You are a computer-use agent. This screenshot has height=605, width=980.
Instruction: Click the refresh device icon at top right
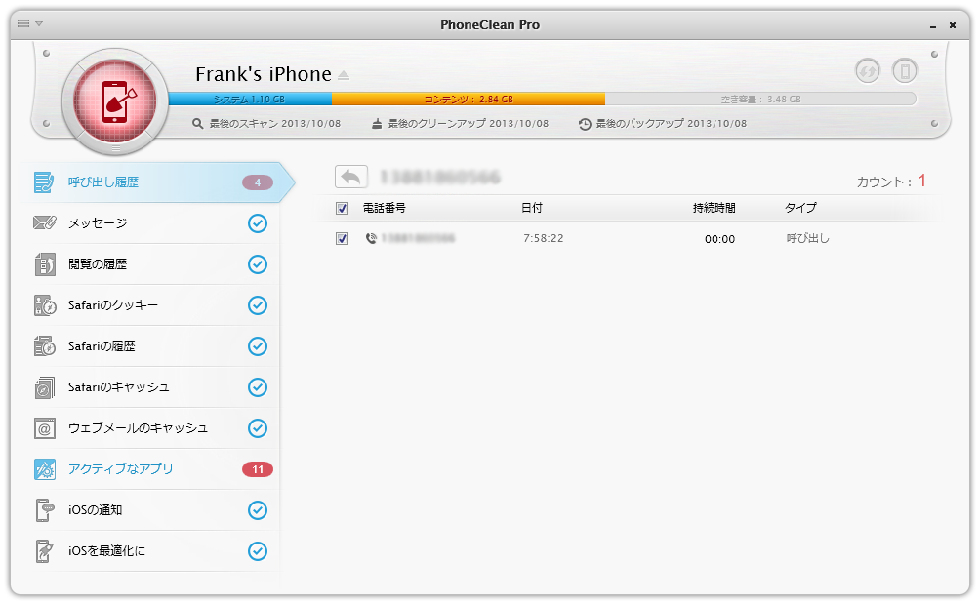coord(868,71)
